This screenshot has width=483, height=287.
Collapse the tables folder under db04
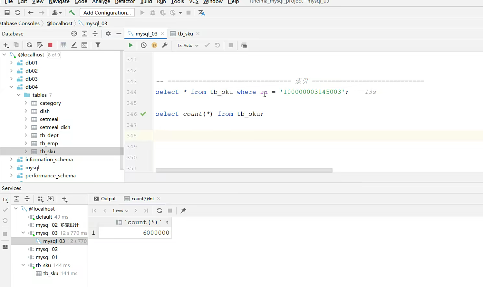coord(19,95)
